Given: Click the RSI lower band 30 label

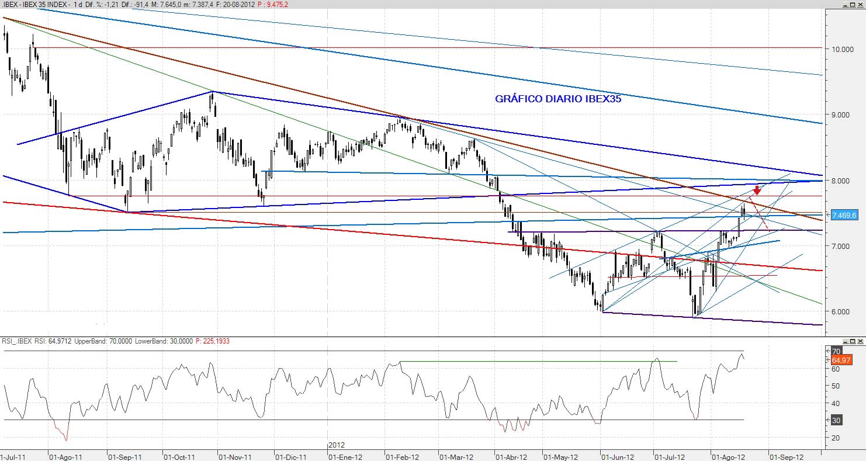Looking at the screenshot, I should 836,420.
